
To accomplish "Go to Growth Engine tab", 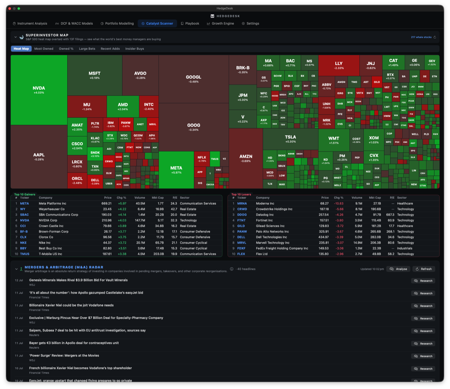I will pyautogui.click(x=220, y=24).
